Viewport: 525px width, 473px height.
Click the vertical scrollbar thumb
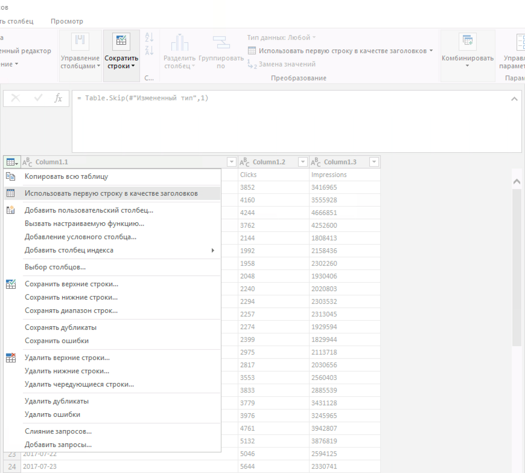(517, 267)
